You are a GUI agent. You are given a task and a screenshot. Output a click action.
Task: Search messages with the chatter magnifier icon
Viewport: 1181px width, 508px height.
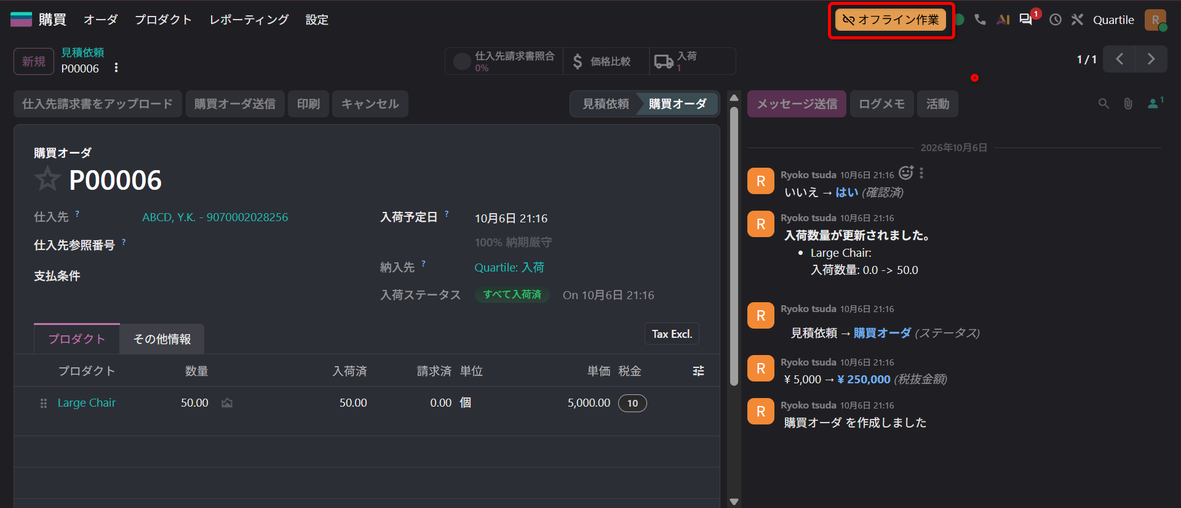coord(1104,104)
